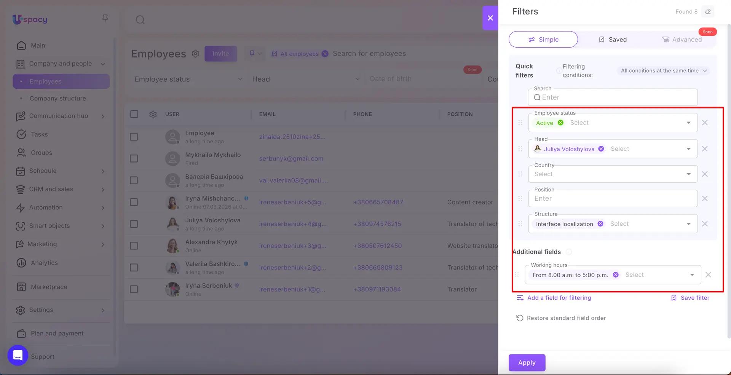Open the global search magnifier icon
This screenshot has width=731, height=375.
click(140, 19)
